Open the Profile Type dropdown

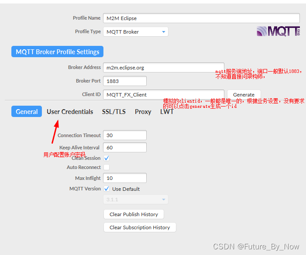tap(136, 32)
